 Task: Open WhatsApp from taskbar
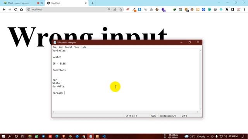37,136
